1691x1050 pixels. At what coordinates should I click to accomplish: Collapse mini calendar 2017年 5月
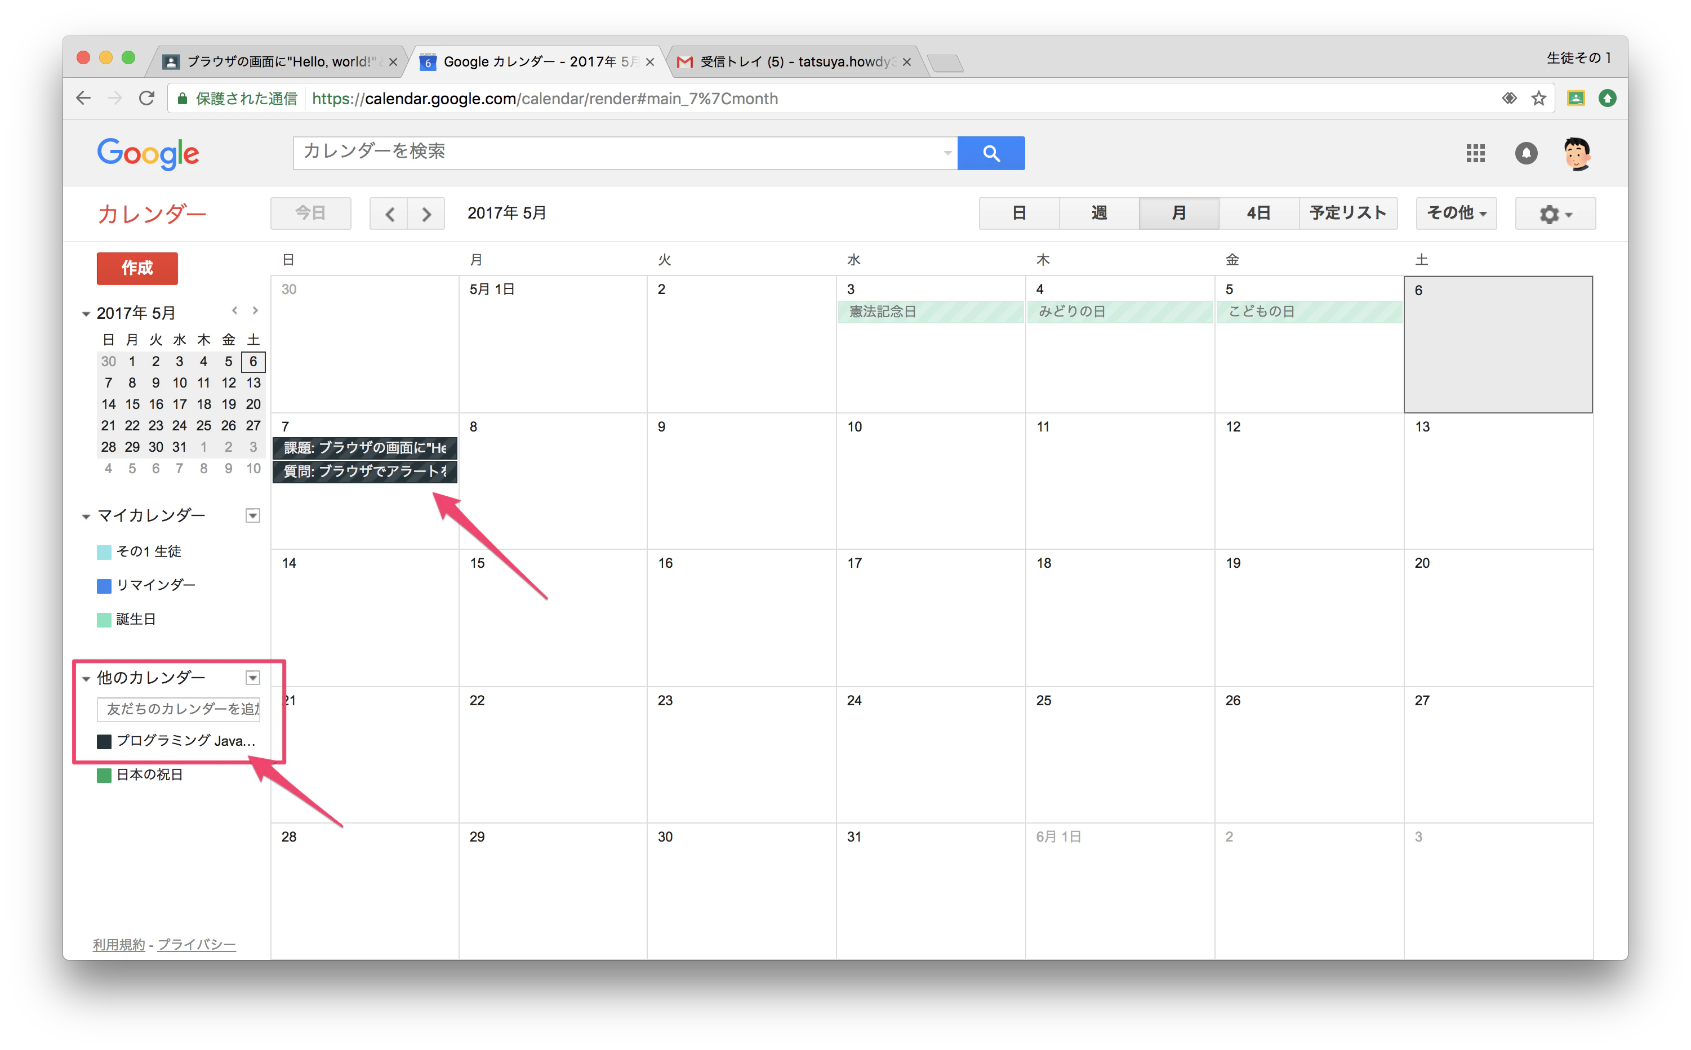coord(86,314)
